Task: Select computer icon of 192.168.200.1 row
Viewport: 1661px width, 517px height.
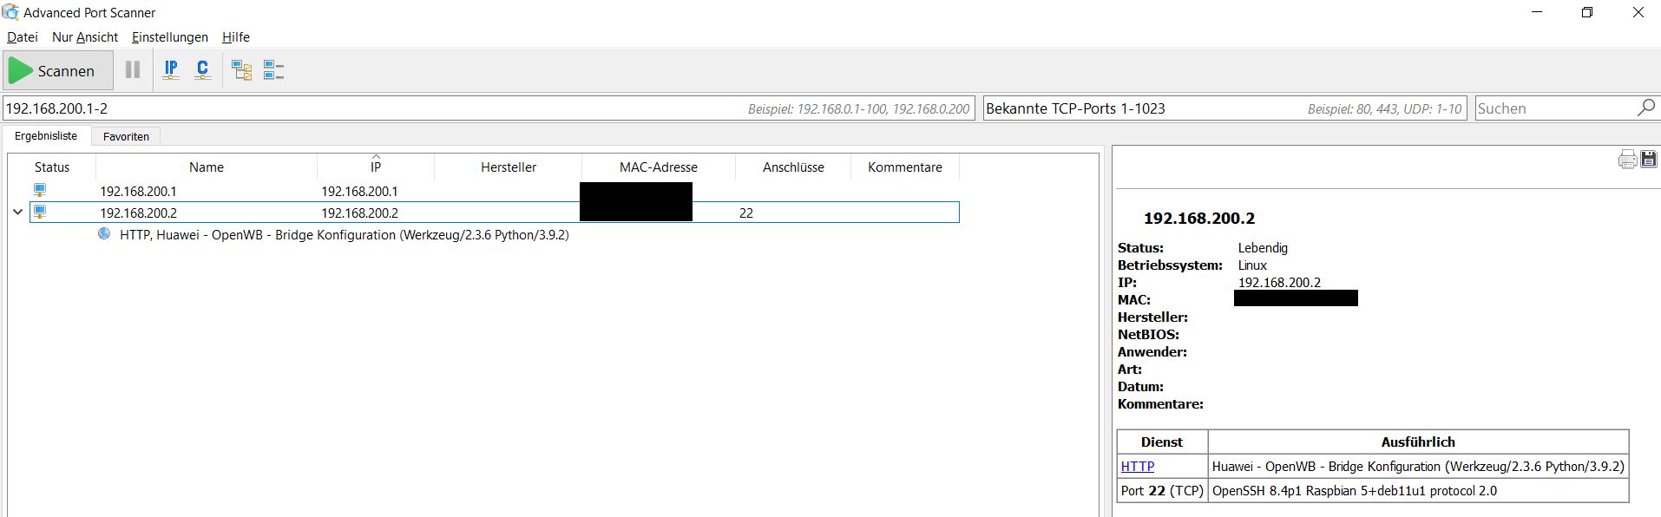Action: click(x=40, y=190)
